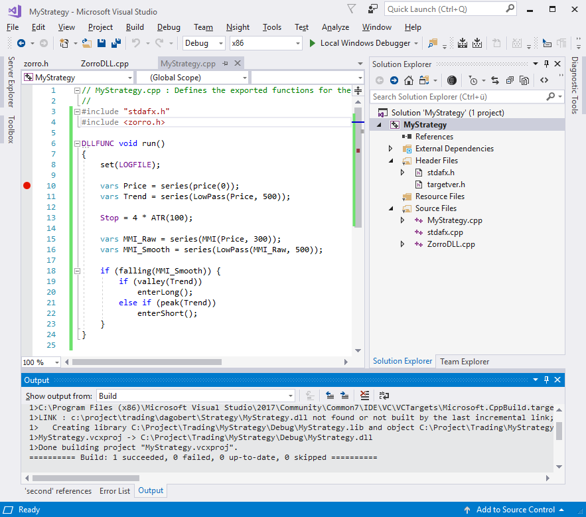Viewport: 586px width, 517px height.
Task: Click Collapse All icon in Solution Explorer
Action: tap(510, 80)
